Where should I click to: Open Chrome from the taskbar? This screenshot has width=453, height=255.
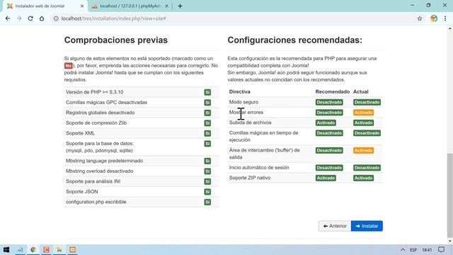33,250
